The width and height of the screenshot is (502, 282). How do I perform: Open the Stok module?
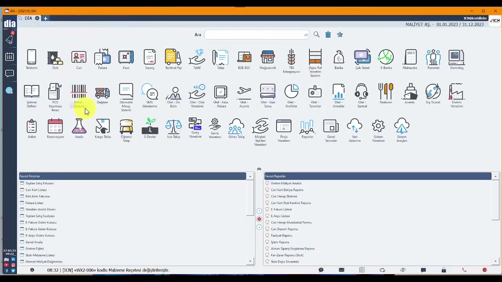click(x=55, y=60)
